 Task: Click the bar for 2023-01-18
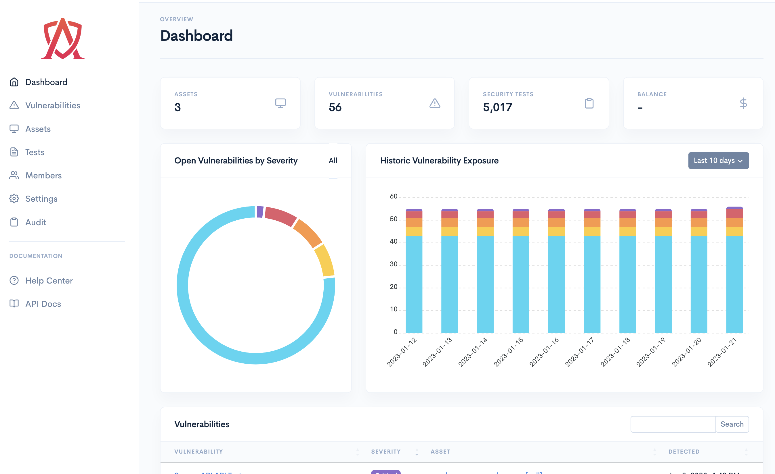coord(627,271)
